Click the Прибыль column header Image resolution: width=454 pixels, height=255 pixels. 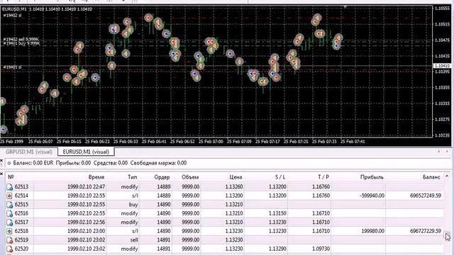[x=372, y=177]
